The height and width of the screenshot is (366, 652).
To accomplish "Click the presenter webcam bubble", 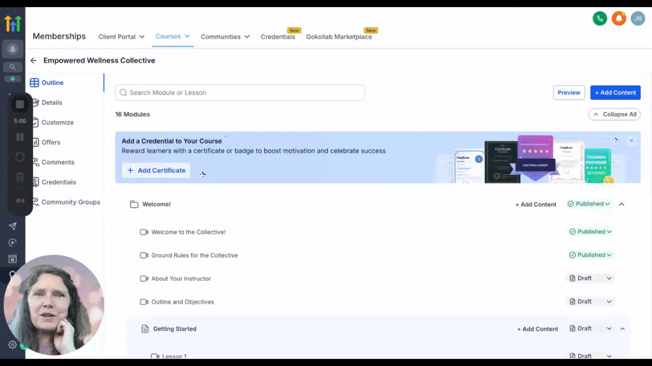I will [53, 304].
